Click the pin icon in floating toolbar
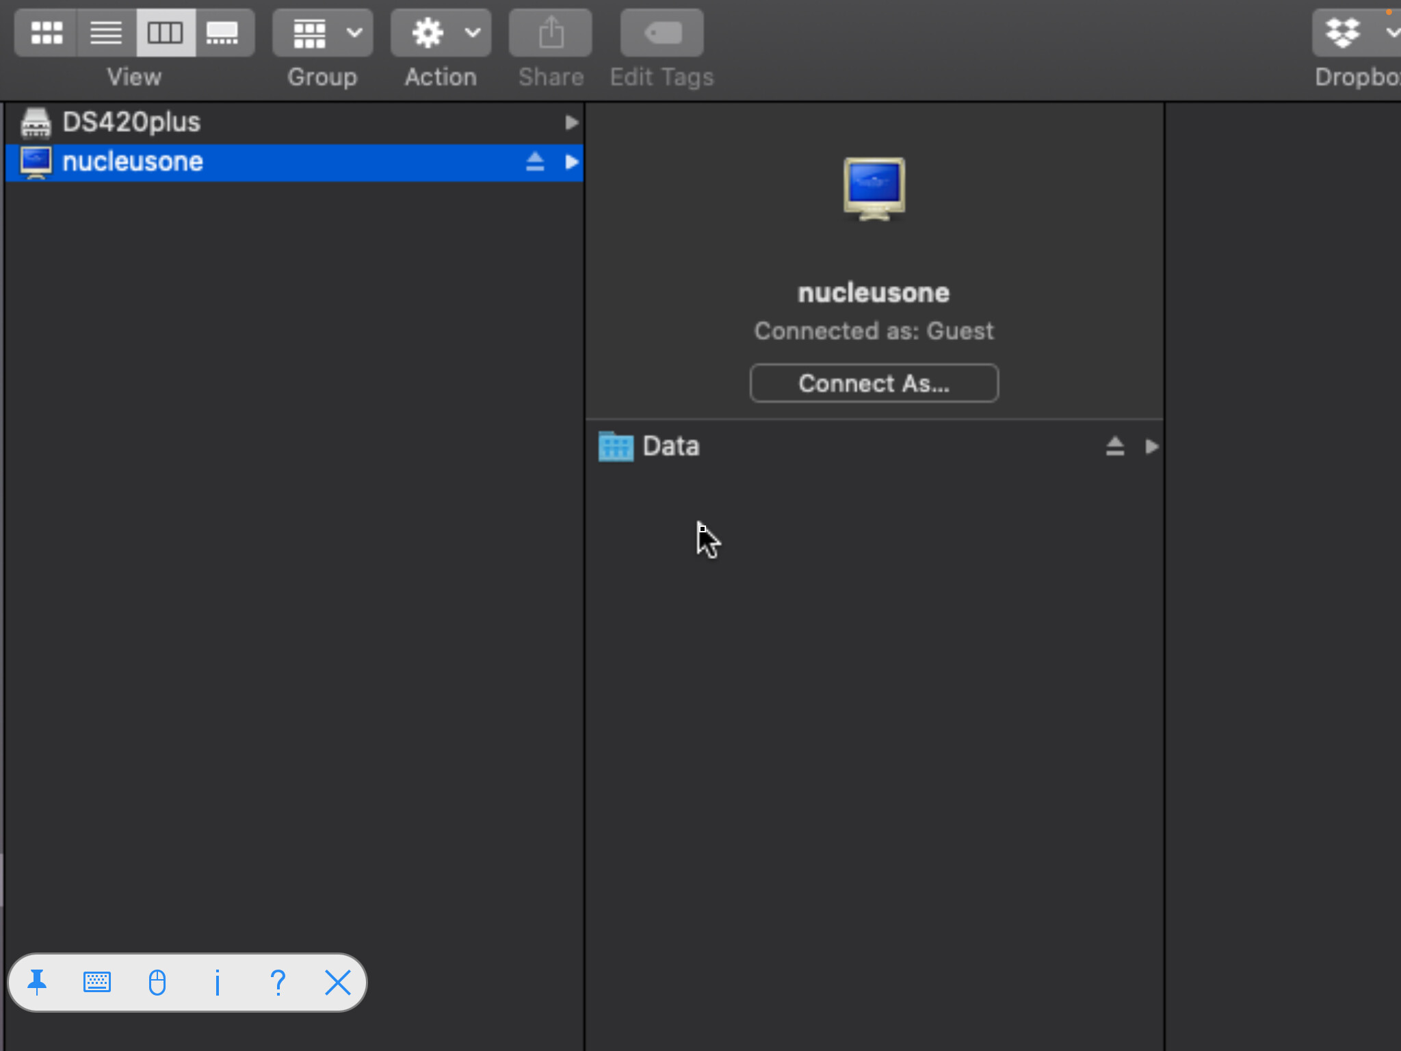Screen dimensions: 1401x1051 38,983
